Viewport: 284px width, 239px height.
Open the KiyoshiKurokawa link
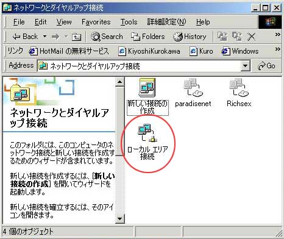tap(149, 51)
